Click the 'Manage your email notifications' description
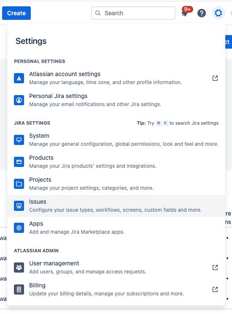Screen dimensions: 232x314 (x=95, y=104)
